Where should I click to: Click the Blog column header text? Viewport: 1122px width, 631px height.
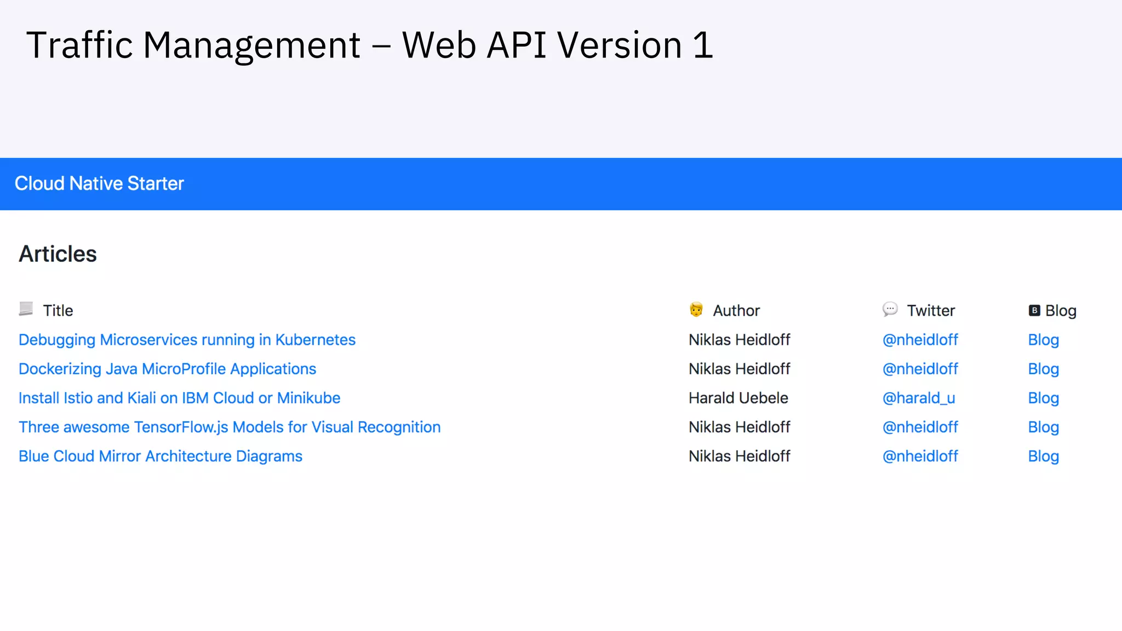tap(1061, 311)
